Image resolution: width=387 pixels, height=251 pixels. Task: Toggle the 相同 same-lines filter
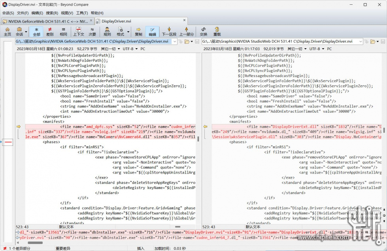[x=63, y=32]
